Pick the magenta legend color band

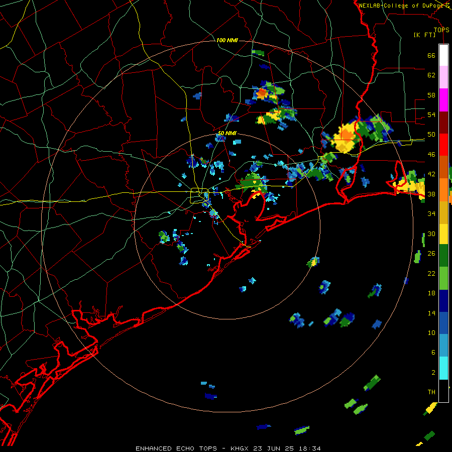(x=443, y=100)
